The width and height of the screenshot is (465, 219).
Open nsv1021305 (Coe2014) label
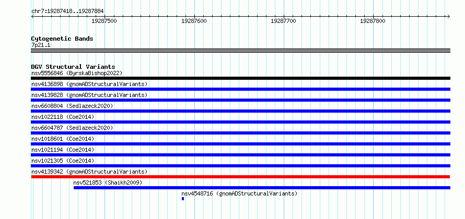pos(63,161)
